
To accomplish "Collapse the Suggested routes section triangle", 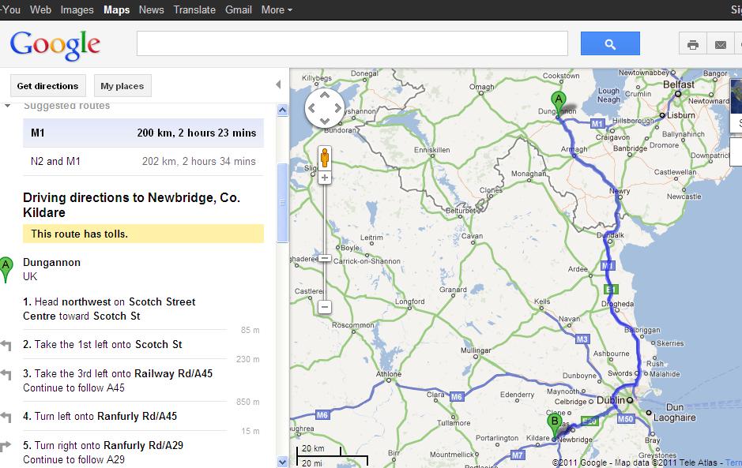I will click(x=7, y=106).
